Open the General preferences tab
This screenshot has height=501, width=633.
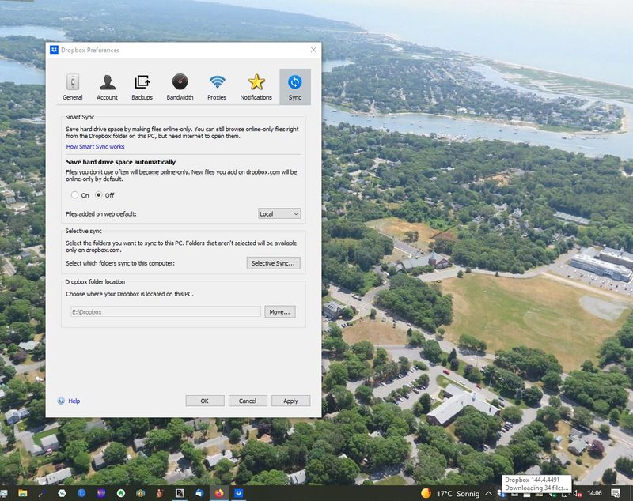point(73,87)
